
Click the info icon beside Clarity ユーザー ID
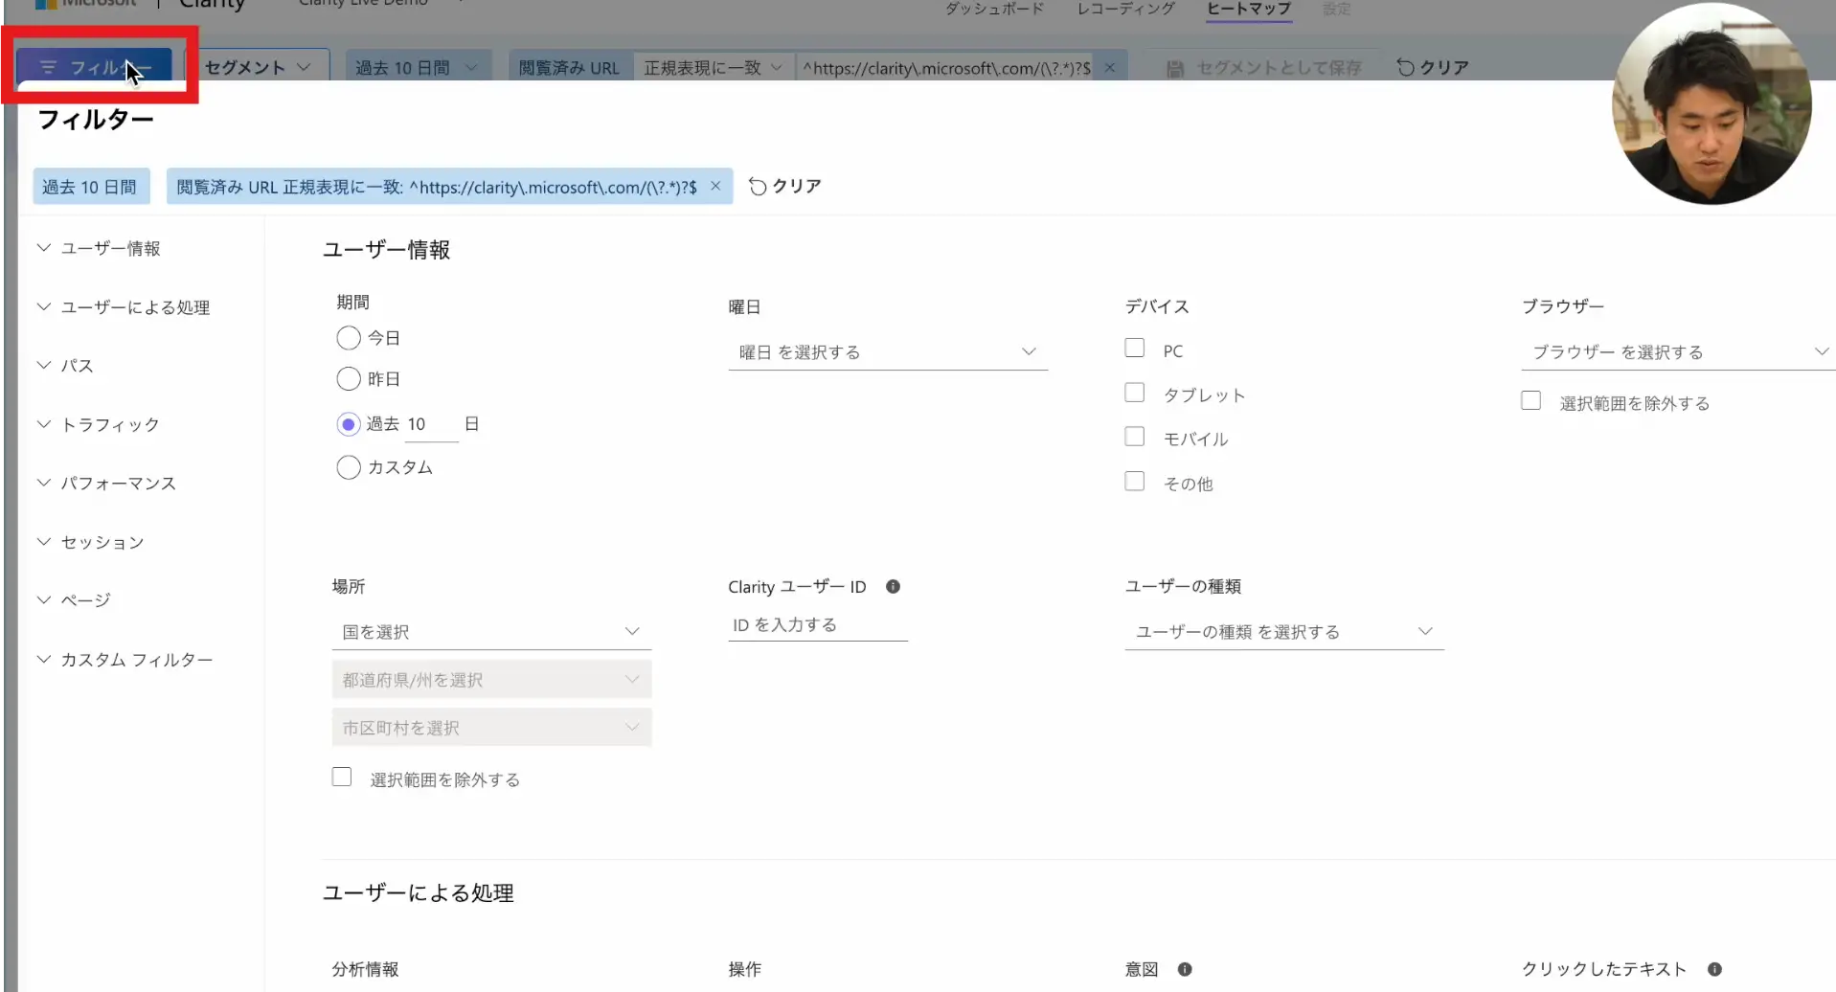click(893, 587)
